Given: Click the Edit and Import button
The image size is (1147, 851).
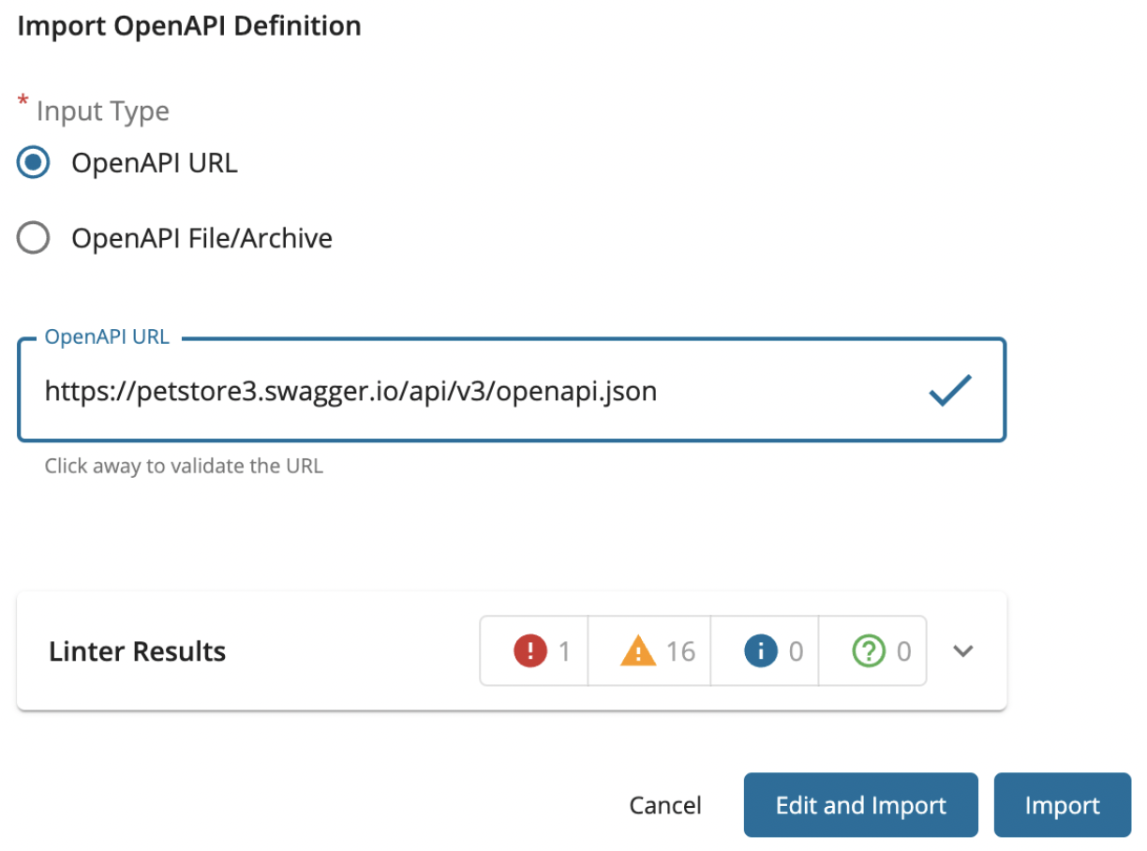Looking at the screenshot, I should (x=859, y=804).
